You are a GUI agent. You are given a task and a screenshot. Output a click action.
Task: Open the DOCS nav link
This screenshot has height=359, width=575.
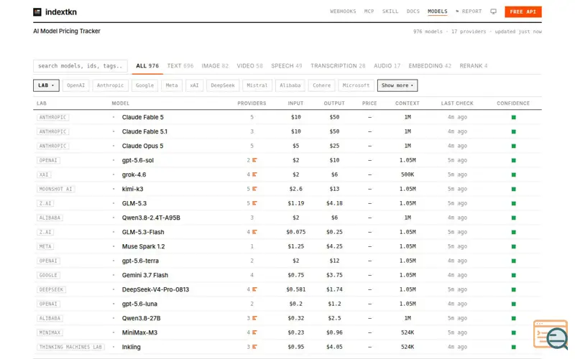pos(413,11)
